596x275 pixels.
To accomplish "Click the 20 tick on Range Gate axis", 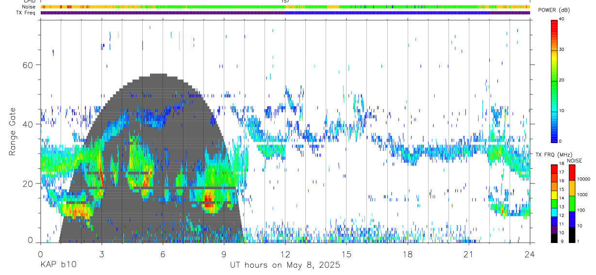I will (x=28, y=183).
